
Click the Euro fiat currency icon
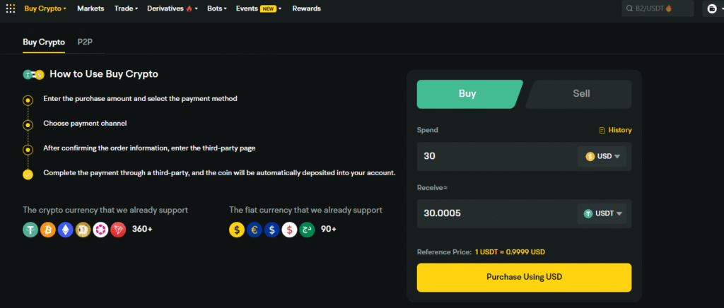[254, 230]
